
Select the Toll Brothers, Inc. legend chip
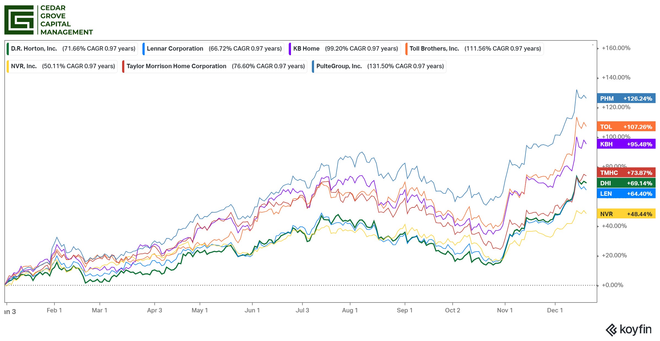click(x=474, y=49)
